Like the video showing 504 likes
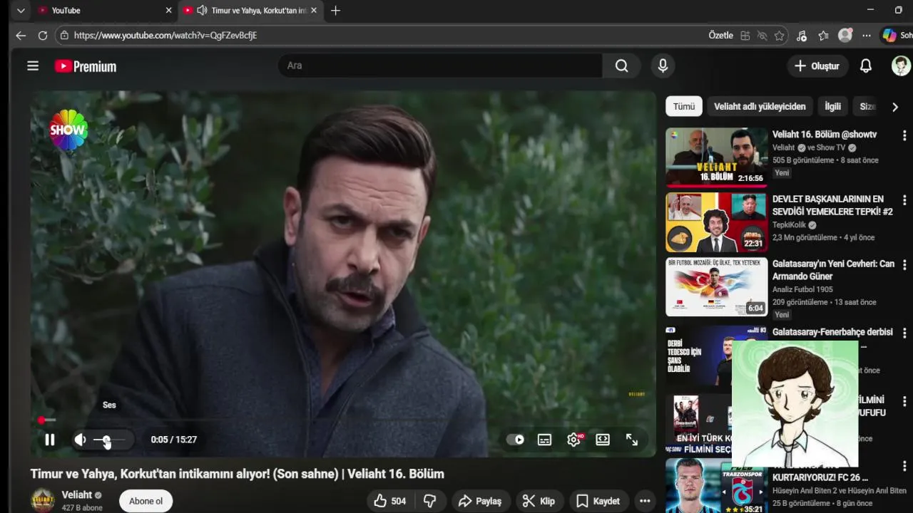The height and width of the screenshot is (513, 913). [390, 501]
